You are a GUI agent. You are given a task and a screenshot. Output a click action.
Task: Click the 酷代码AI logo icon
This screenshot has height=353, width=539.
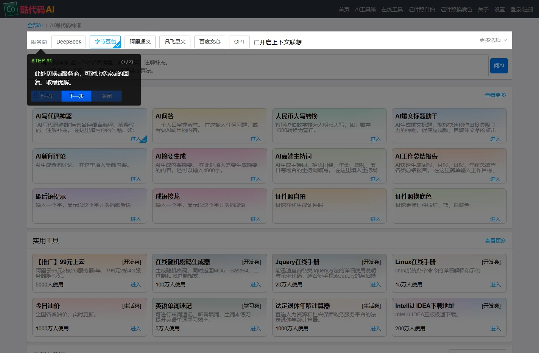pos(11,9)
